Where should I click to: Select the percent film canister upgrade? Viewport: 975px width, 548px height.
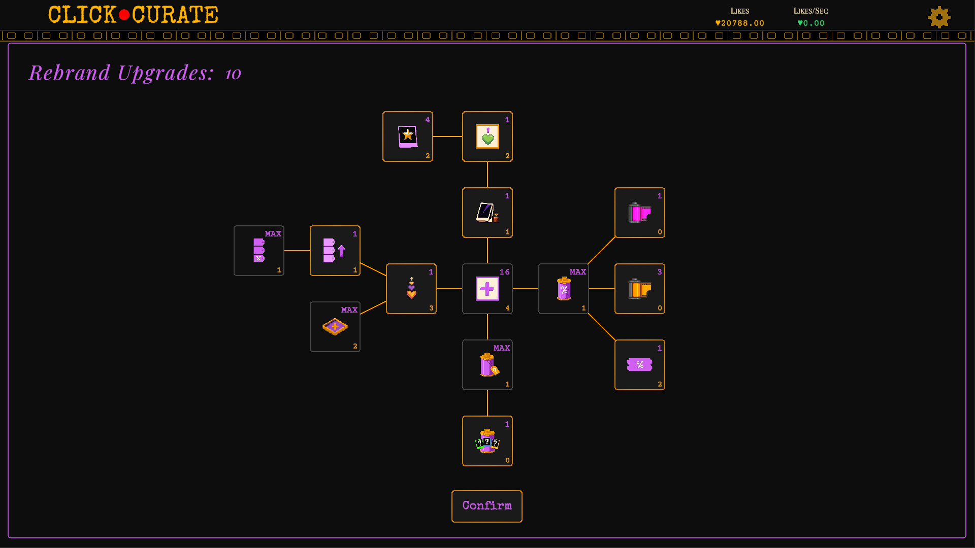(563, 289)
